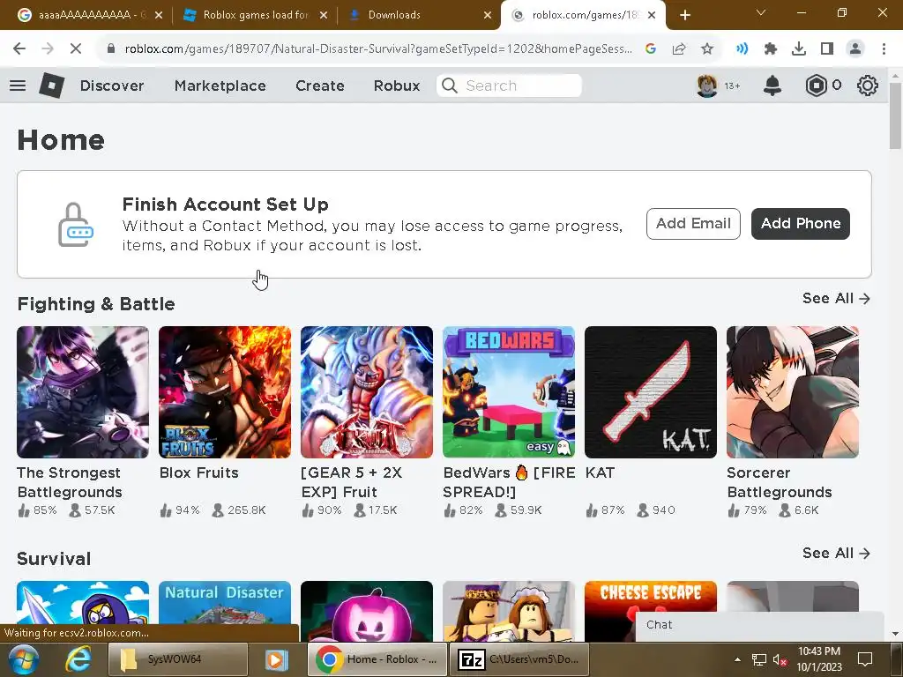Open the Marketplace menu
Viewport: 903px width, 677px height.
click(220, 86)
